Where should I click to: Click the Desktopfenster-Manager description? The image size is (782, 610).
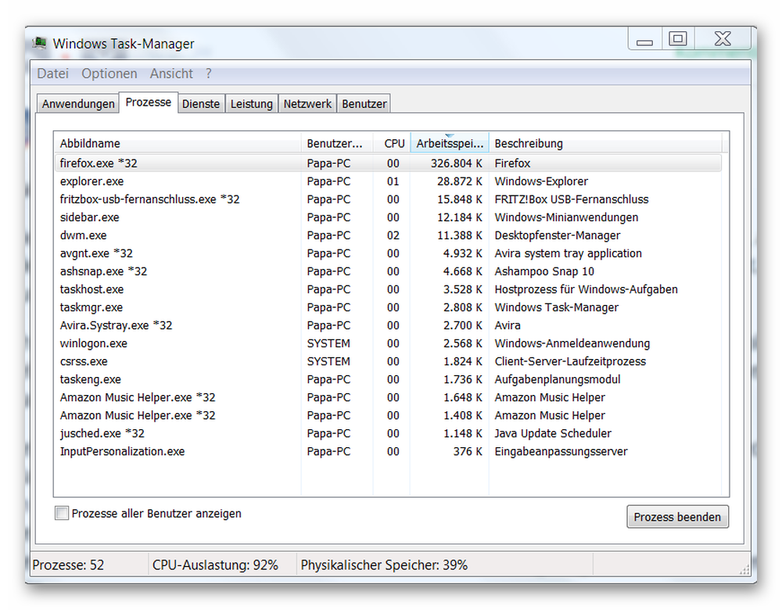(x=557, y=235)
